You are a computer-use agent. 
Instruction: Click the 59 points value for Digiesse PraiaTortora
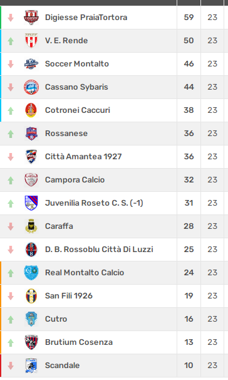[x=189, y=18]
